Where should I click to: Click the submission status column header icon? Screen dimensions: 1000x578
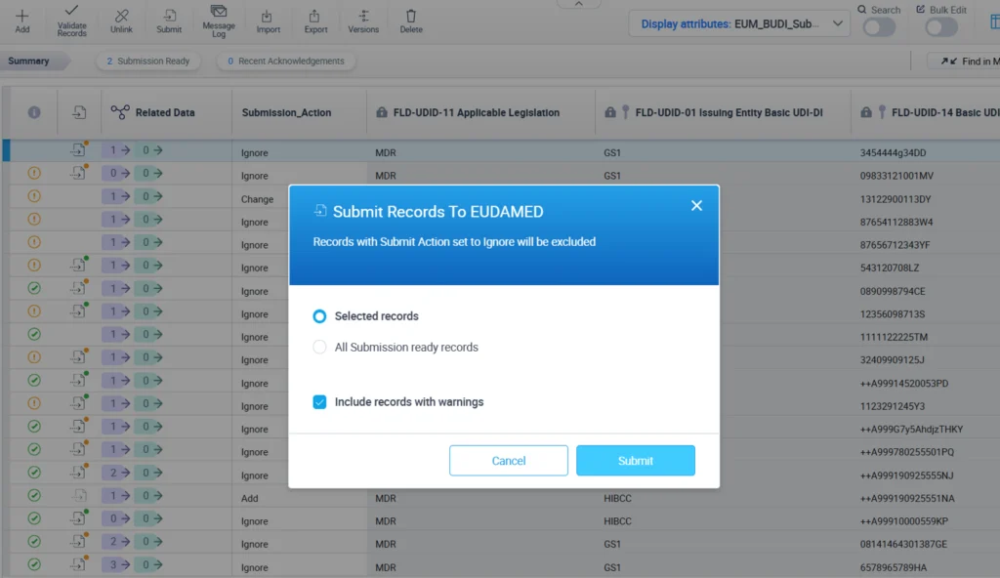(x=79, y=112)
